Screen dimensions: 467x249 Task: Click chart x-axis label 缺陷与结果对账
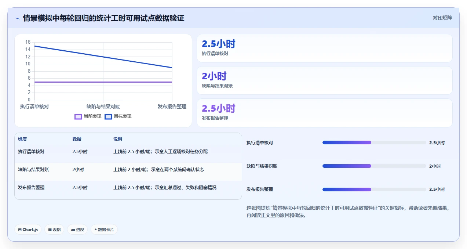[103, 107]
